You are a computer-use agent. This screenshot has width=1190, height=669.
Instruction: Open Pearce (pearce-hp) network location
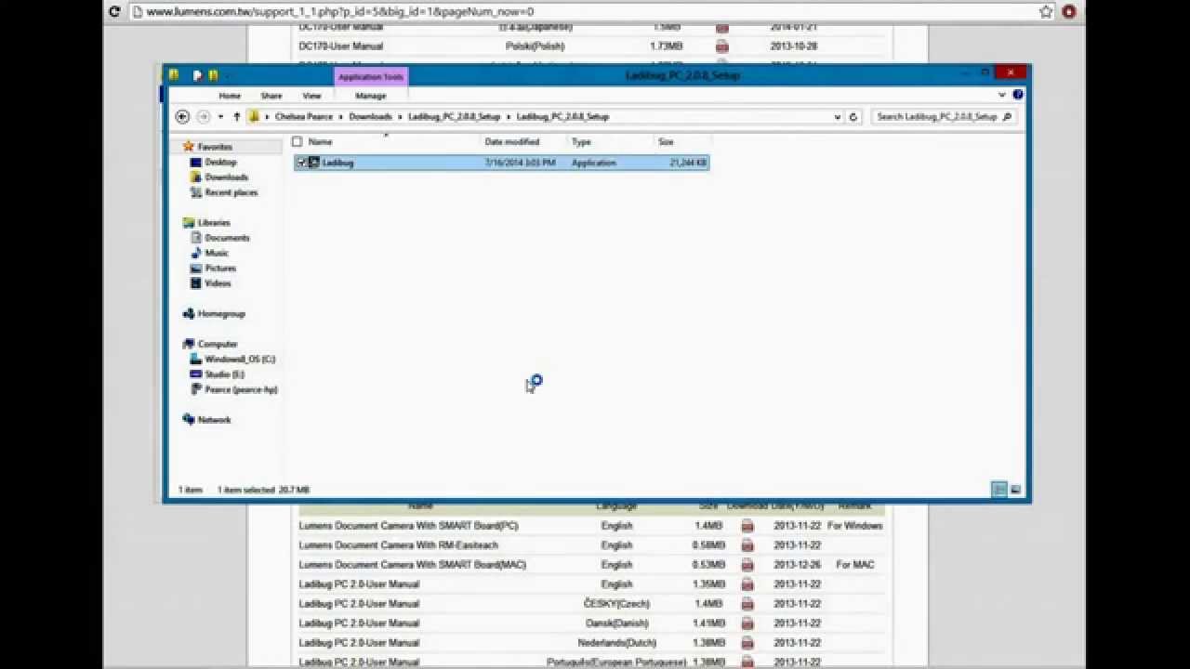tap(241, 389)
